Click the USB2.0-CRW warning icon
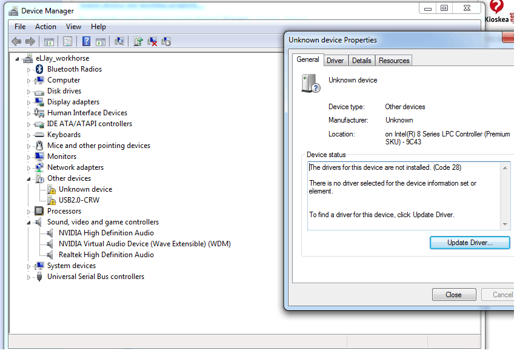Screen dimensions: 517x350 [x=51, y=200]
